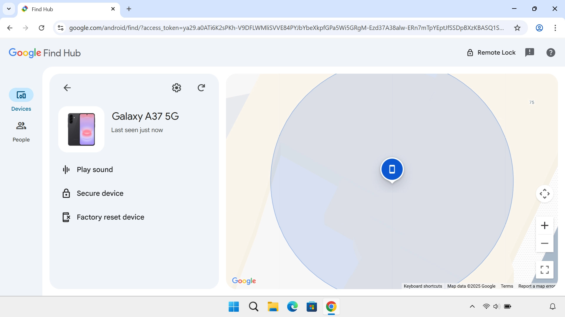Select Secure device option
565x317 pixels.
click(x=93, y=193)
